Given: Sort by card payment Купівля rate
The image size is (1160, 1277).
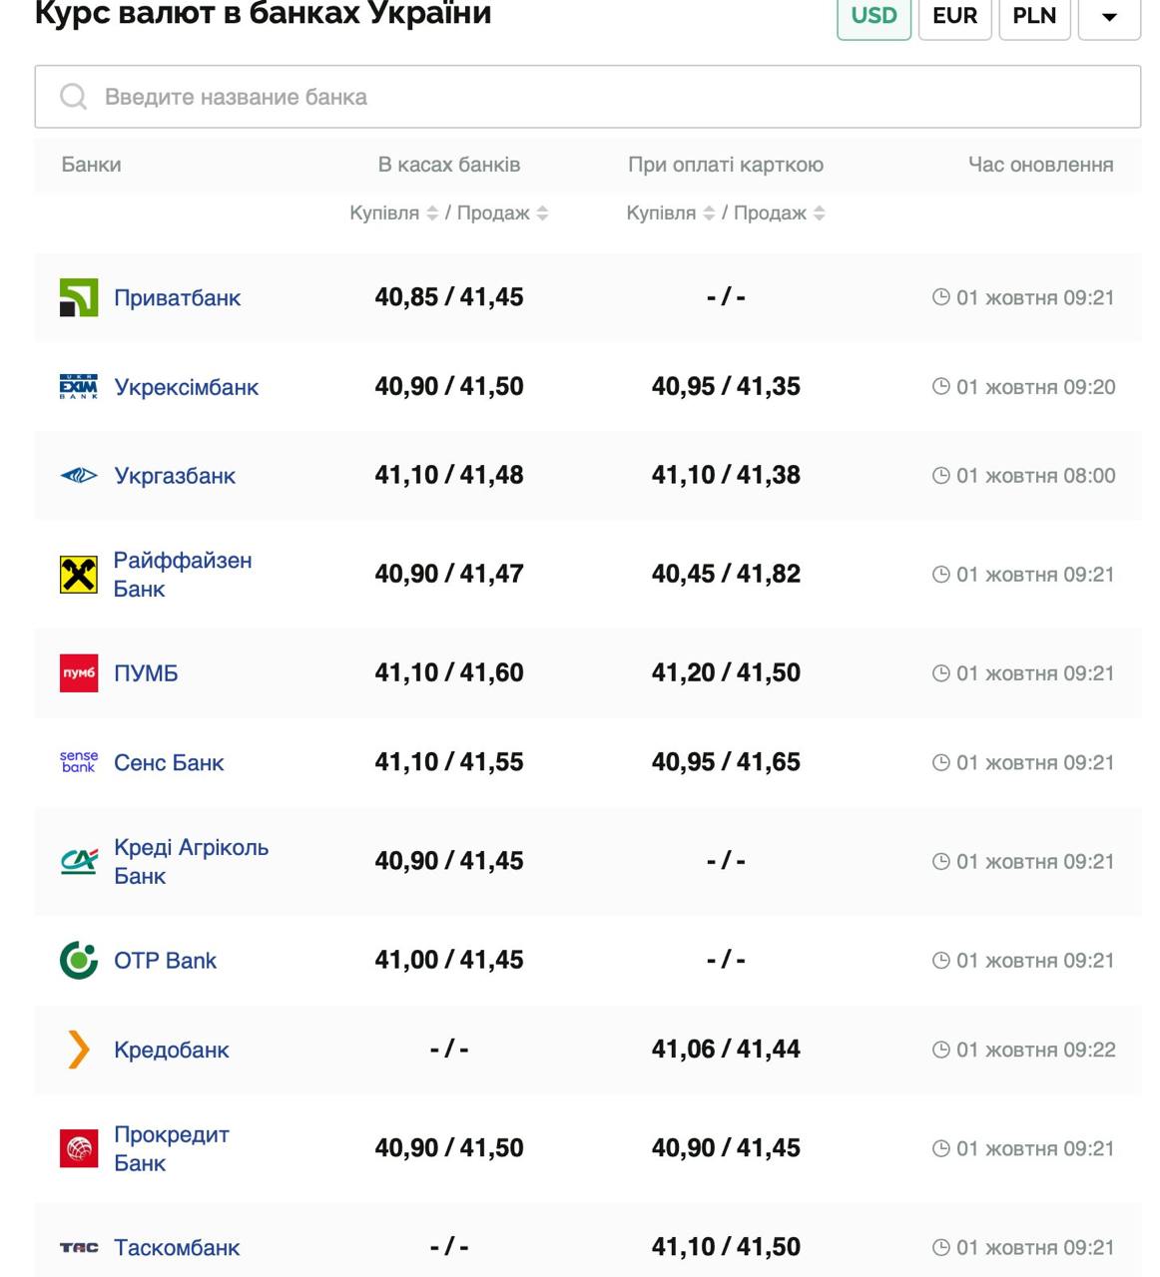Looking at the screenshot, I should [709, 213].
